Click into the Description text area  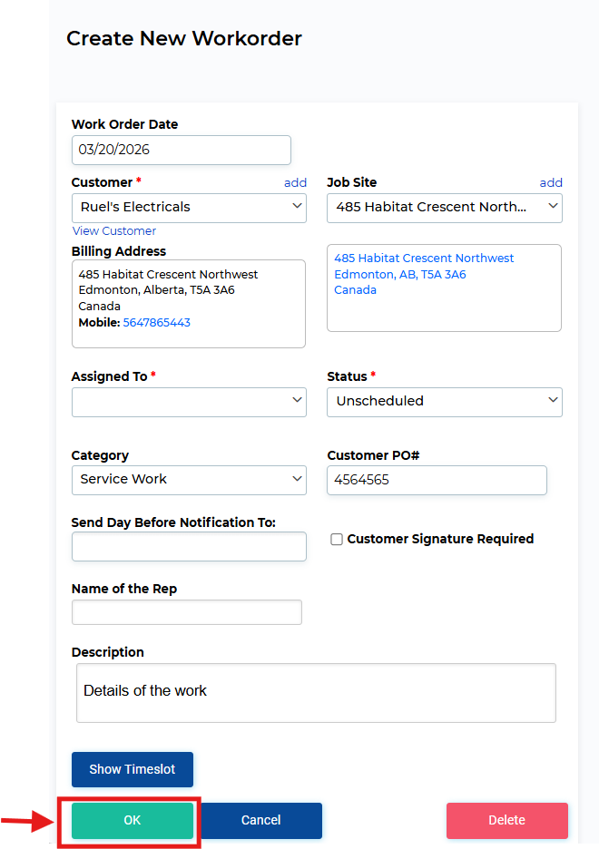[x=316, y=692]
